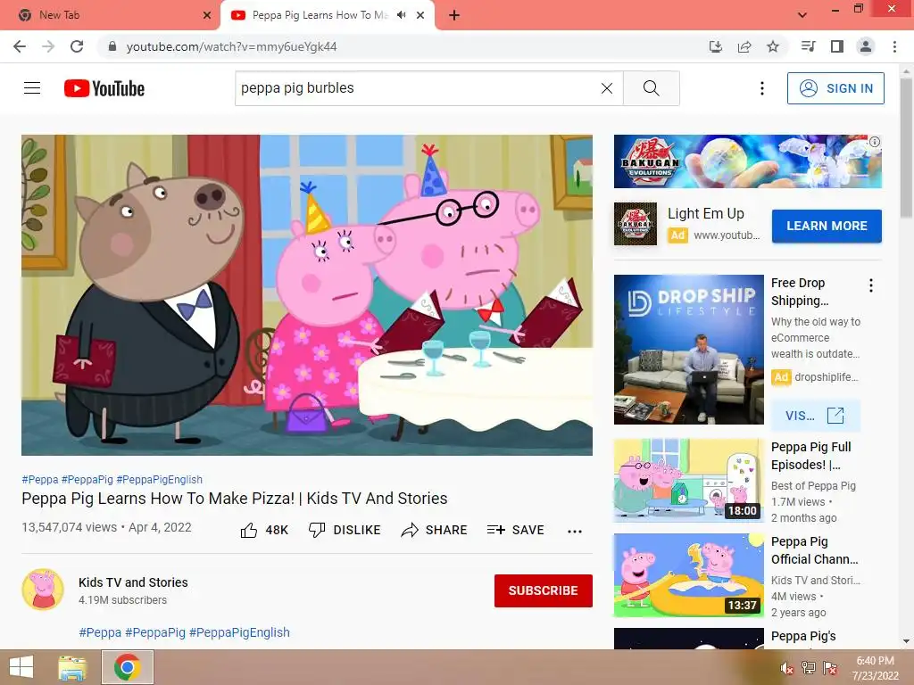Screen dimensions: 914x685
Task: Open the Peppa Pig Full Episodes title
Action: pos(810,456)
